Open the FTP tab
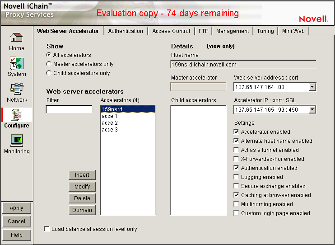This screenshot has height=245, width=335. click(203, 31)
